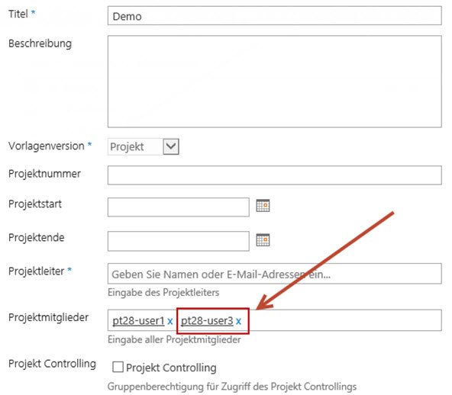Click the Projektmitglieder field label
This screenshot has width=452, height=395.
coord(48,317)
